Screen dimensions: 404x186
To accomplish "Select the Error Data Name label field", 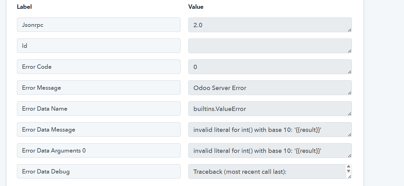I will [x=99, y=108].
